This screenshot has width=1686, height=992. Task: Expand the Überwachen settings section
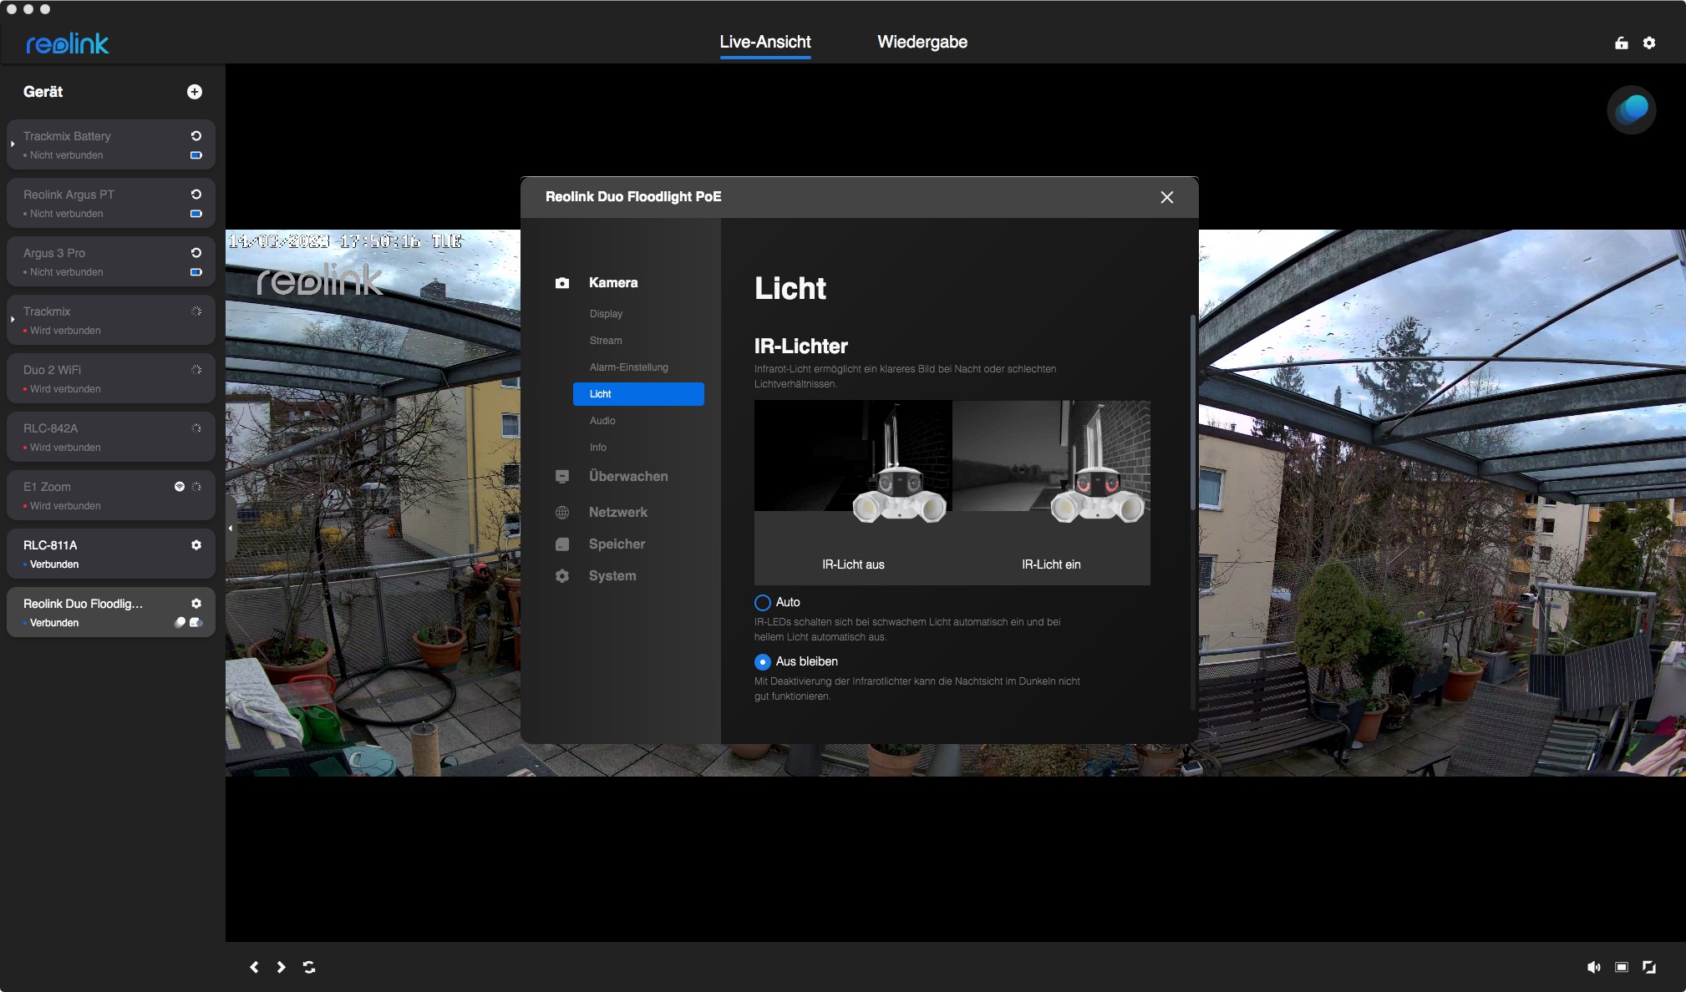tap(627, 477)
